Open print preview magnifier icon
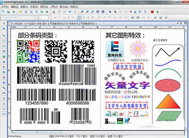 pos(31,12)
